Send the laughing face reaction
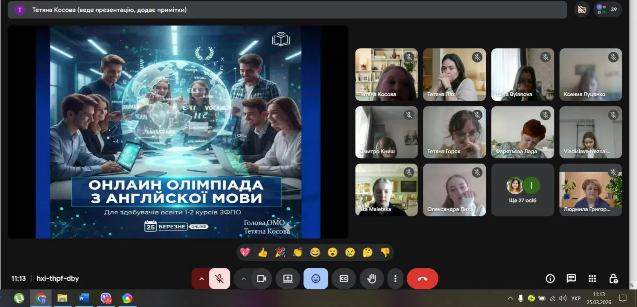This screenshot has height=307, width=637. (x=315, y=252)
